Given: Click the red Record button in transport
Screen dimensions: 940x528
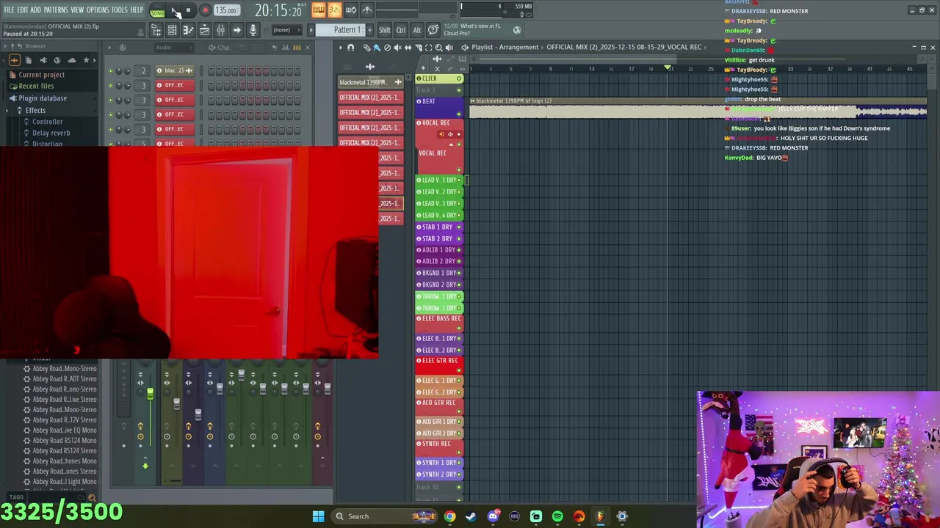Looking at the screenshot, I should point(205,10).
